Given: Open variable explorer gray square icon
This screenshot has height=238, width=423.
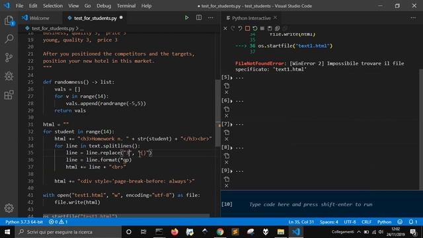Looking at the screenshot, I should 262,28.
